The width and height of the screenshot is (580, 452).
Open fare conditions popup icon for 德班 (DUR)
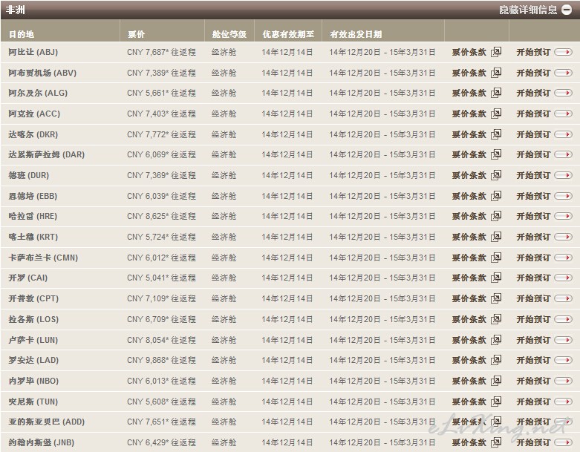pos(496,175)
